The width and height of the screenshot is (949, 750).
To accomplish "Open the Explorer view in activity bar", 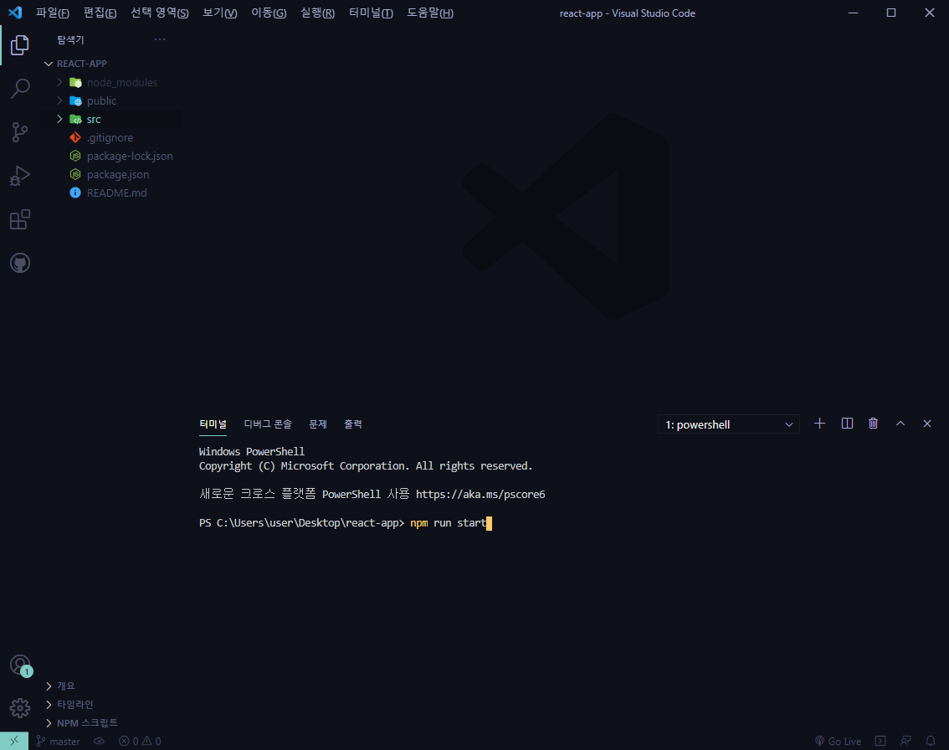I will tap(19, 45).
